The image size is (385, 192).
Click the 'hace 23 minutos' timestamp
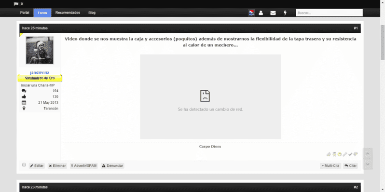point(35,187)
